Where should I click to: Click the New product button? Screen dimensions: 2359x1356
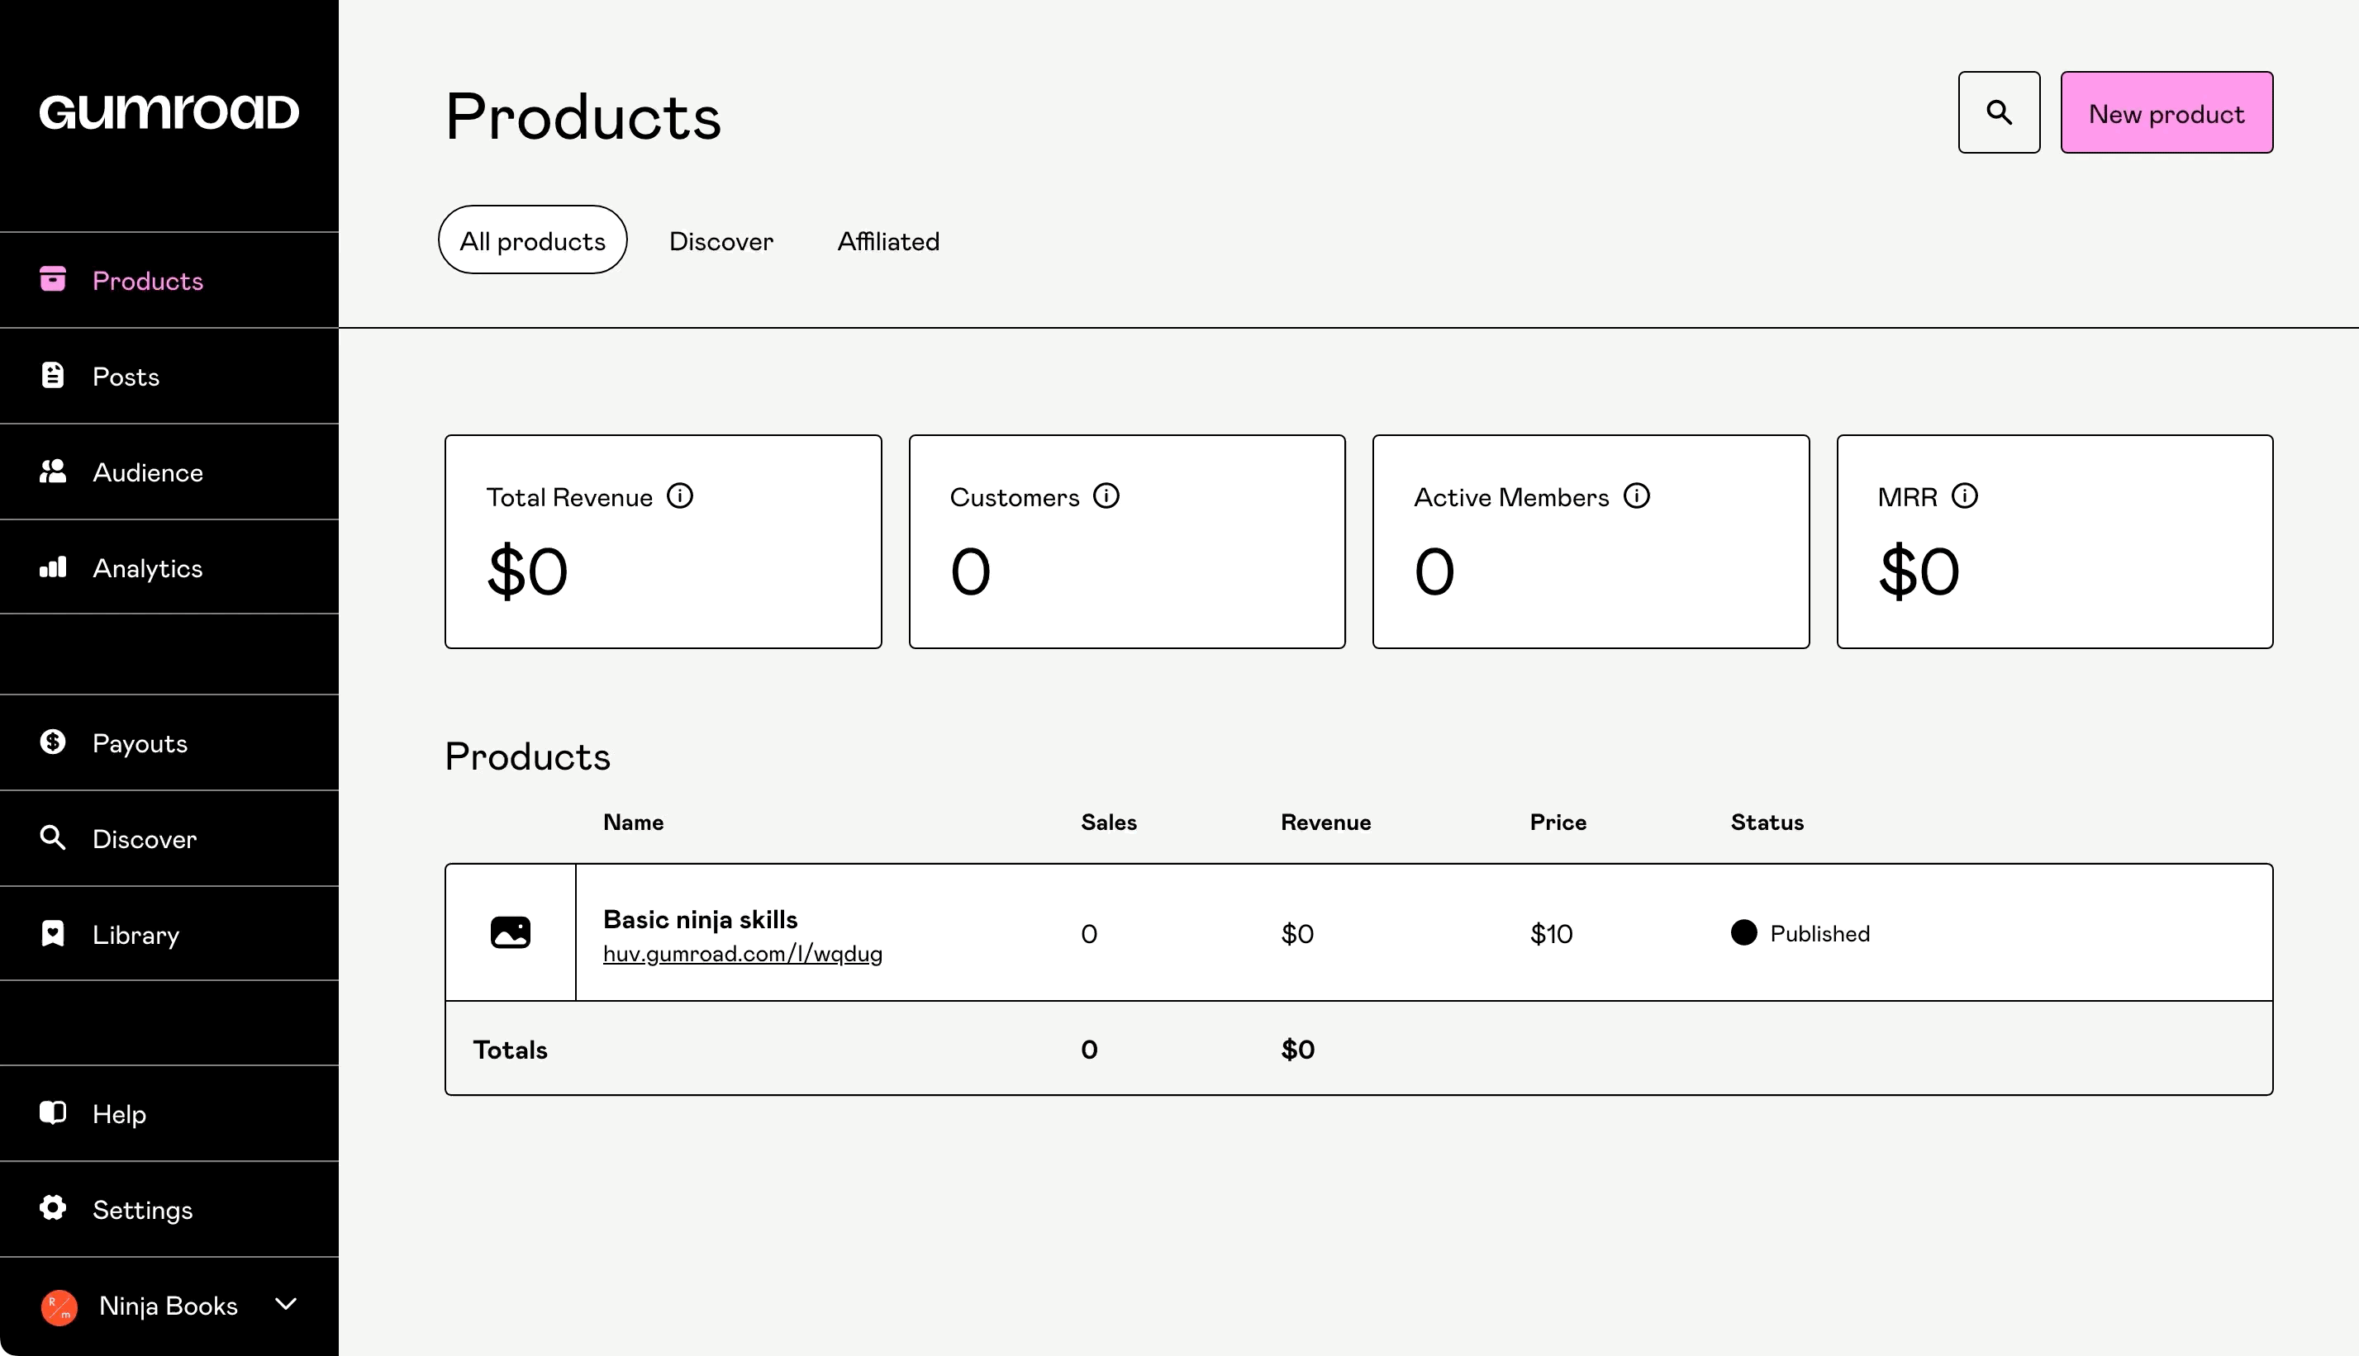coord(2166,112)
